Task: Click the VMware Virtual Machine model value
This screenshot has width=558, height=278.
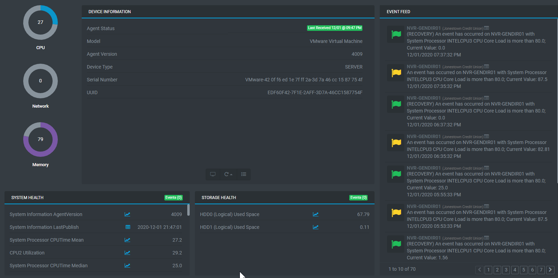Action: (x=336, y=41)
